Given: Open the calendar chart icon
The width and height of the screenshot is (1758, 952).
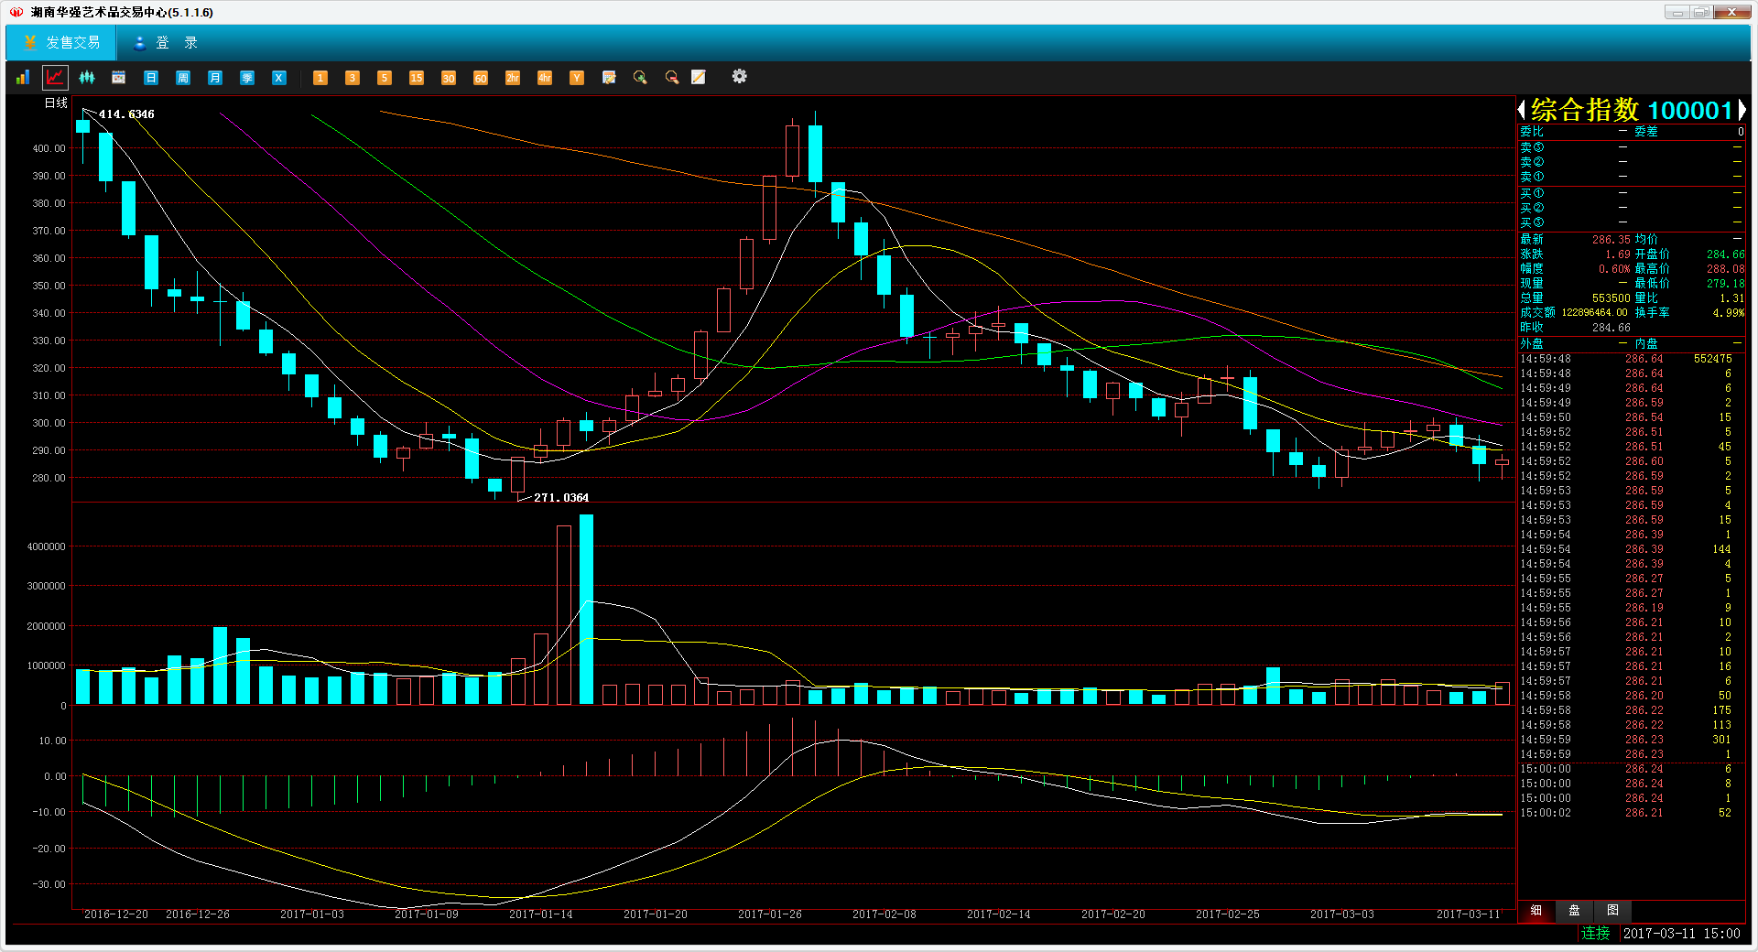Looking at the screenshot, I should tap(119, 78).
